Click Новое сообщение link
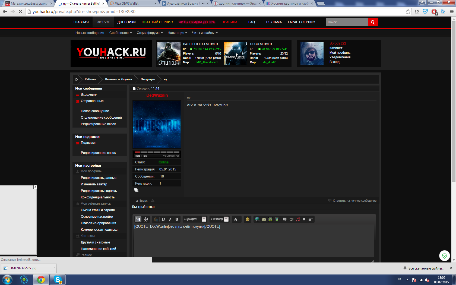 (95, 111)
